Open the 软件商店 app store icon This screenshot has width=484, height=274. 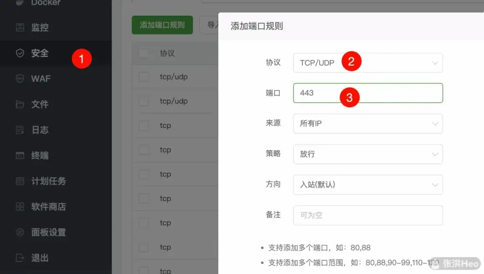(18, 206)
